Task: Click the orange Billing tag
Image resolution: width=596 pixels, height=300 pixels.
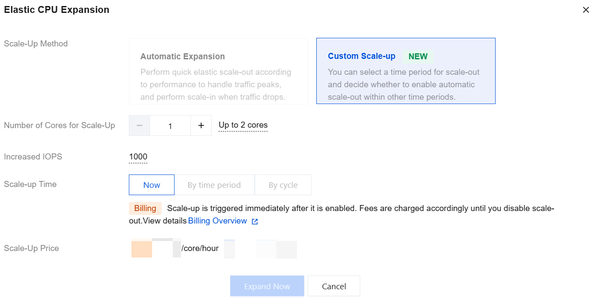Action: (x=145, y=208)
